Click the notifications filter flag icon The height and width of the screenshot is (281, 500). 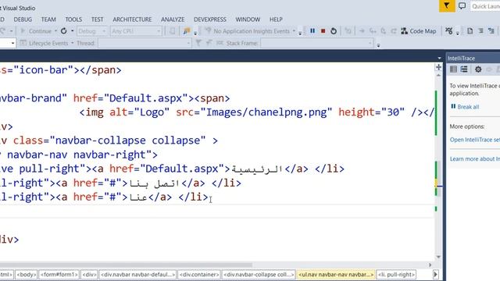[x=447, y=5]
